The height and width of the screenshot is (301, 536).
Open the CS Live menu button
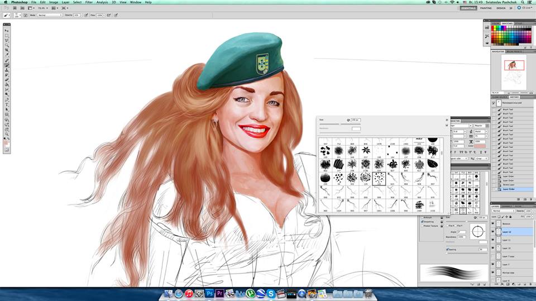tap(525, 8)
